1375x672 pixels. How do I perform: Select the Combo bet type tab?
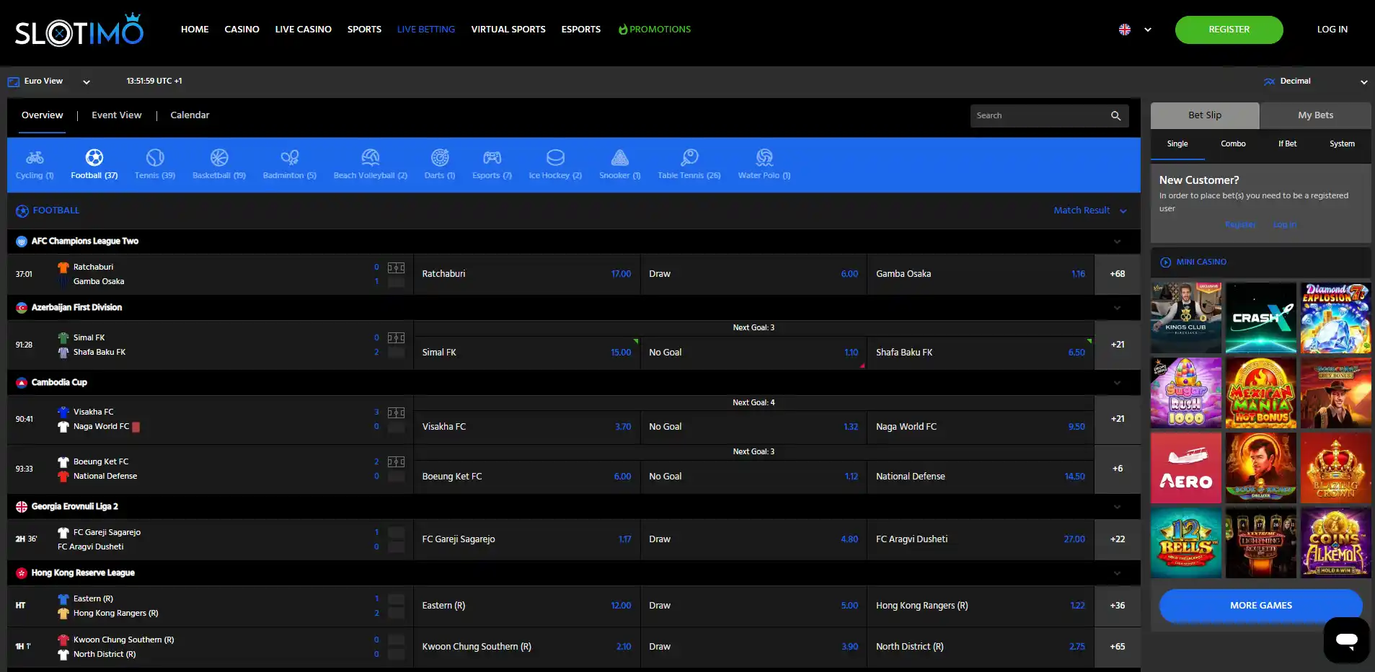[x=1233, y=144]
